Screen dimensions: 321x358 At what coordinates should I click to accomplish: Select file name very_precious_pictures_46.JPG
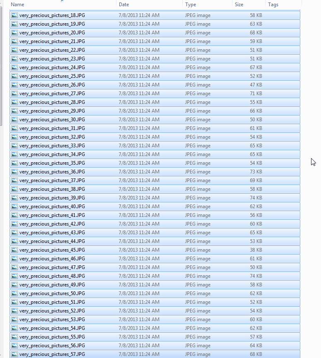(x=52, y=258)
